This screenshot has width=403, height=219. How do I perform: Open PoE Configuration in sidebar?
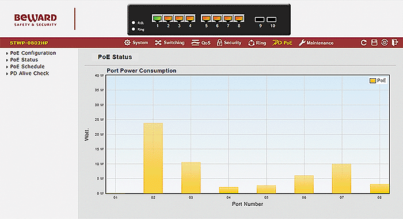(33, 53)
